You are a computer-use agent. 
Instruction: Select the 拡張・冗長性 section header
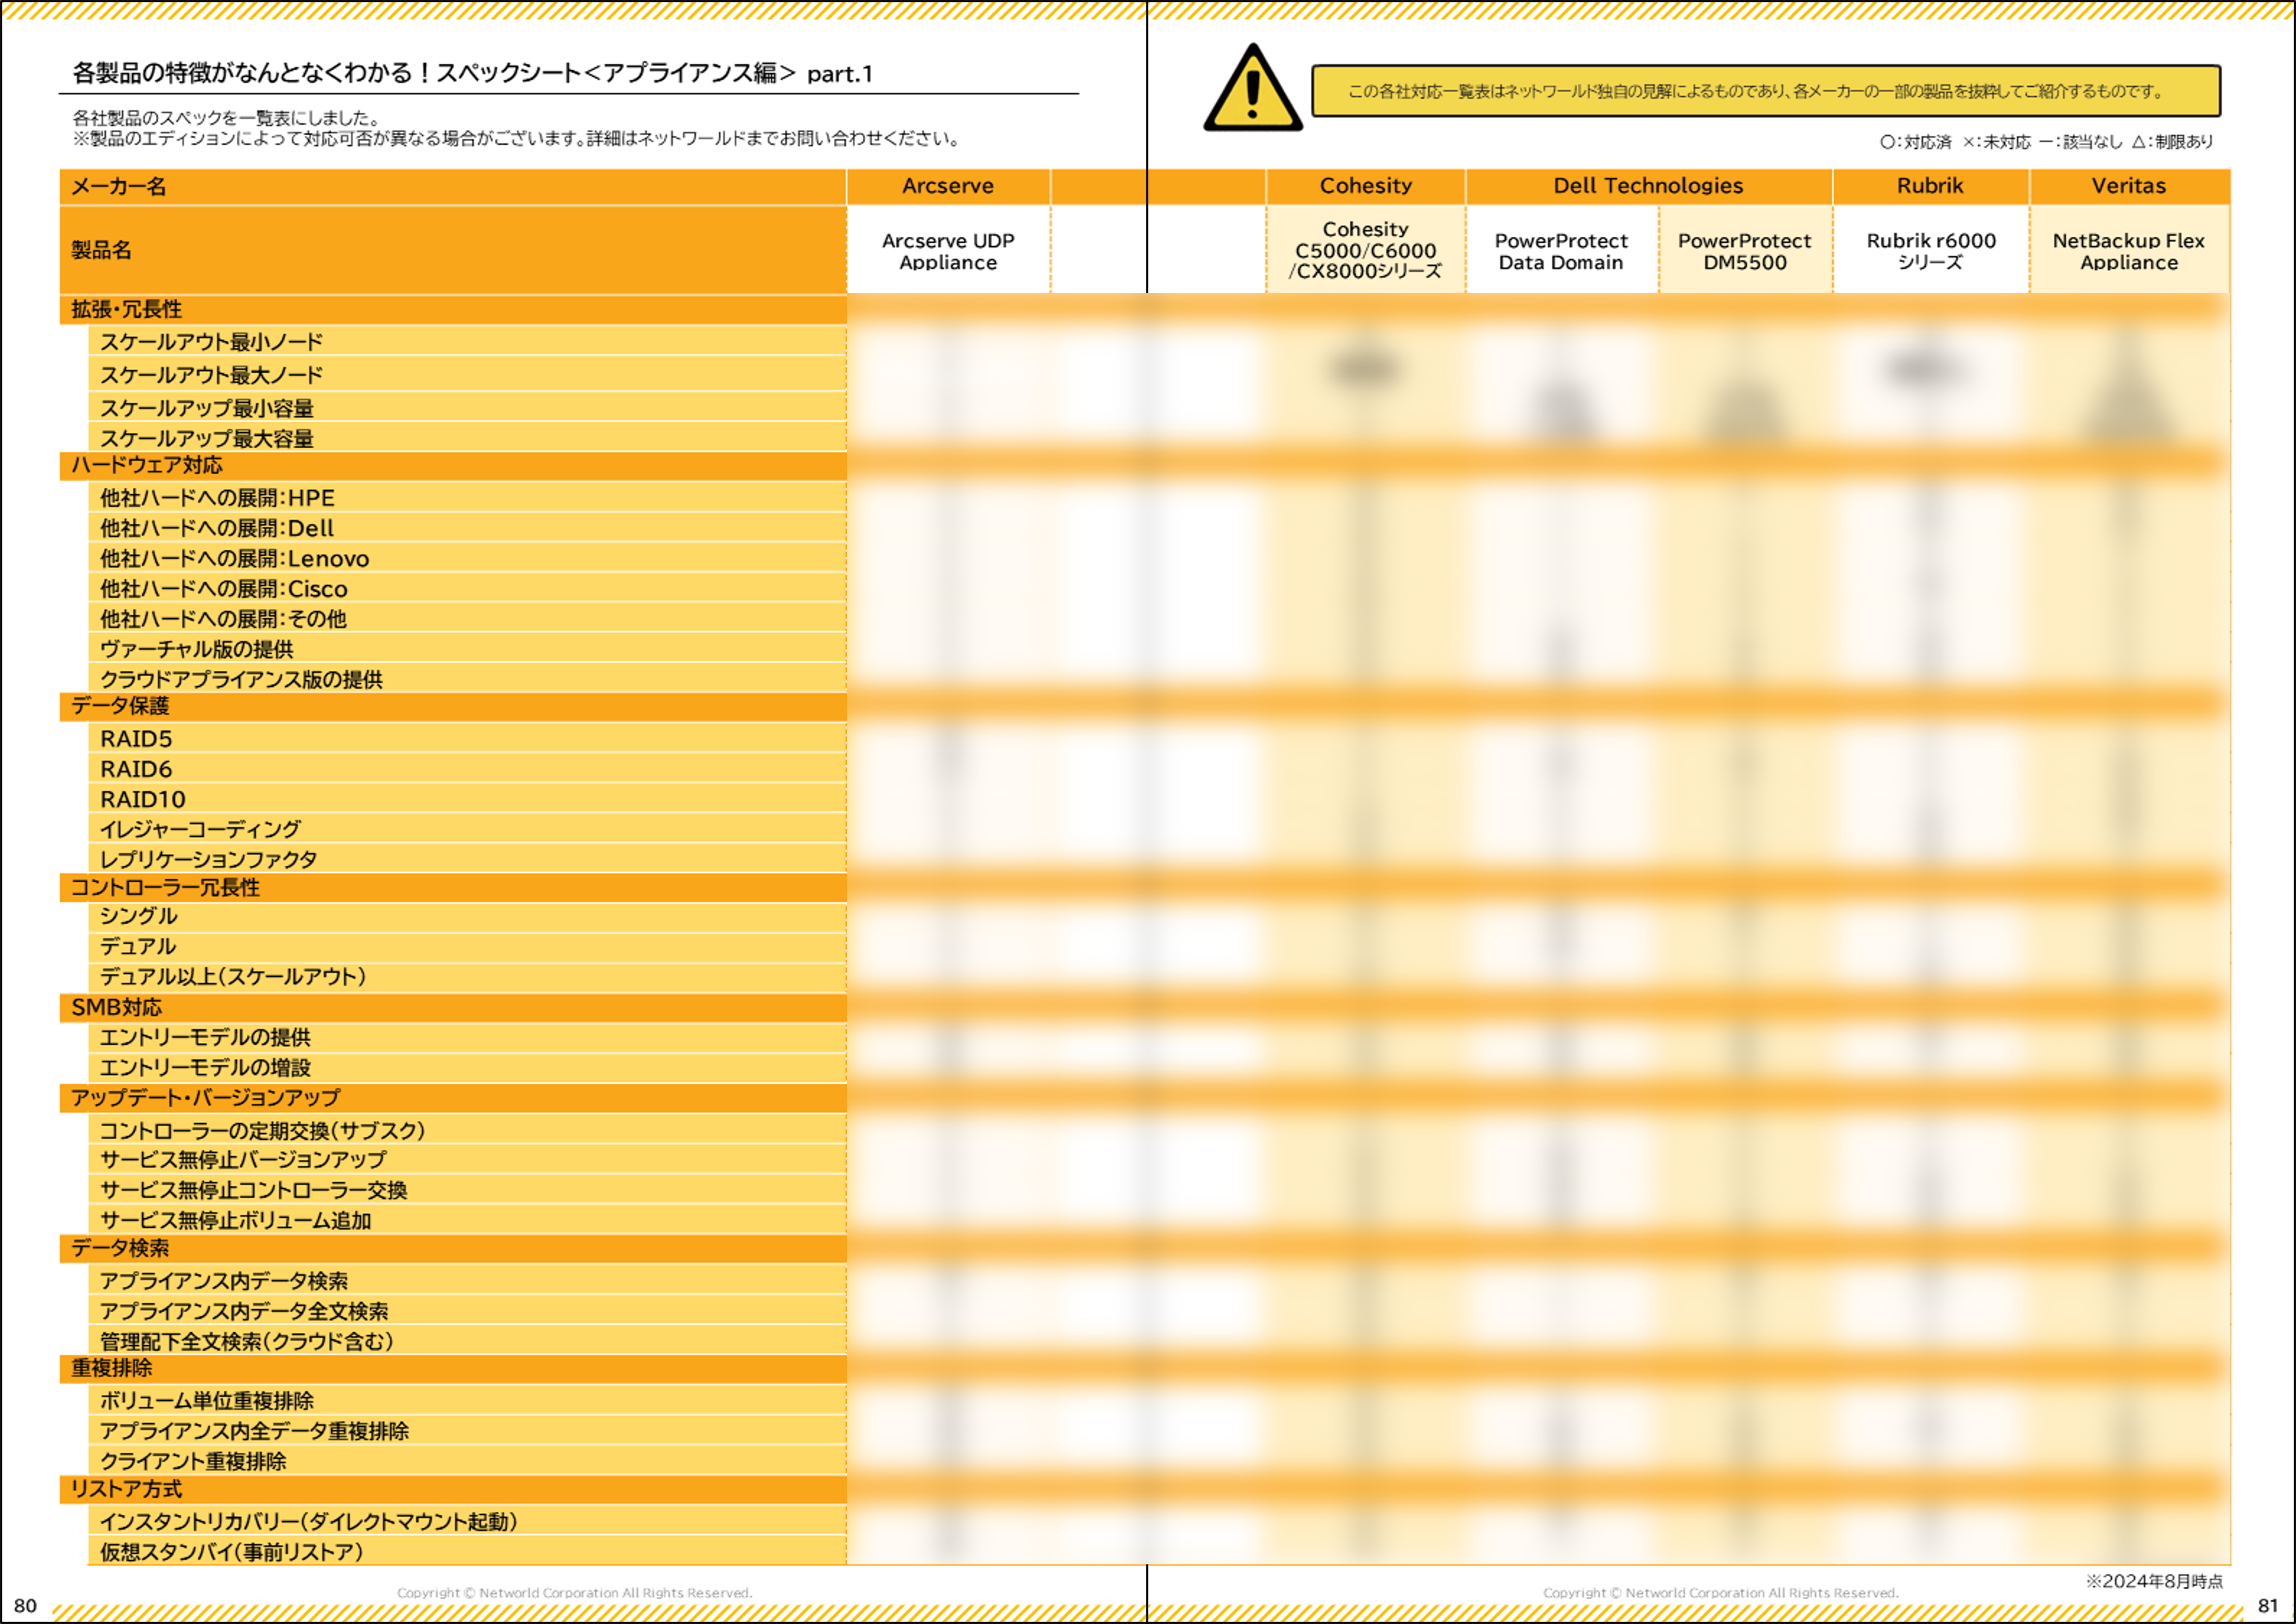pos(453,310)
